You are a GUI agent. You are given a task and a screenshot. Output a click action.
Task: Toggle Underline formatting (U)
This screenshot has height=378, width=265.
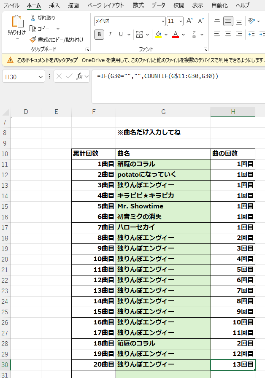pyautogui.click(x=121, y=35)
